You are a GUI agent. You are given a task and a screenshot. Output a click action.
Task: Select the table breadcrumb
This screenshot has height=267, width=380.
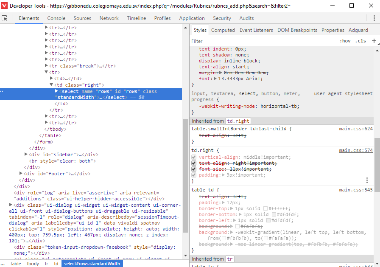pyautogui.click(x=16, y=264)
